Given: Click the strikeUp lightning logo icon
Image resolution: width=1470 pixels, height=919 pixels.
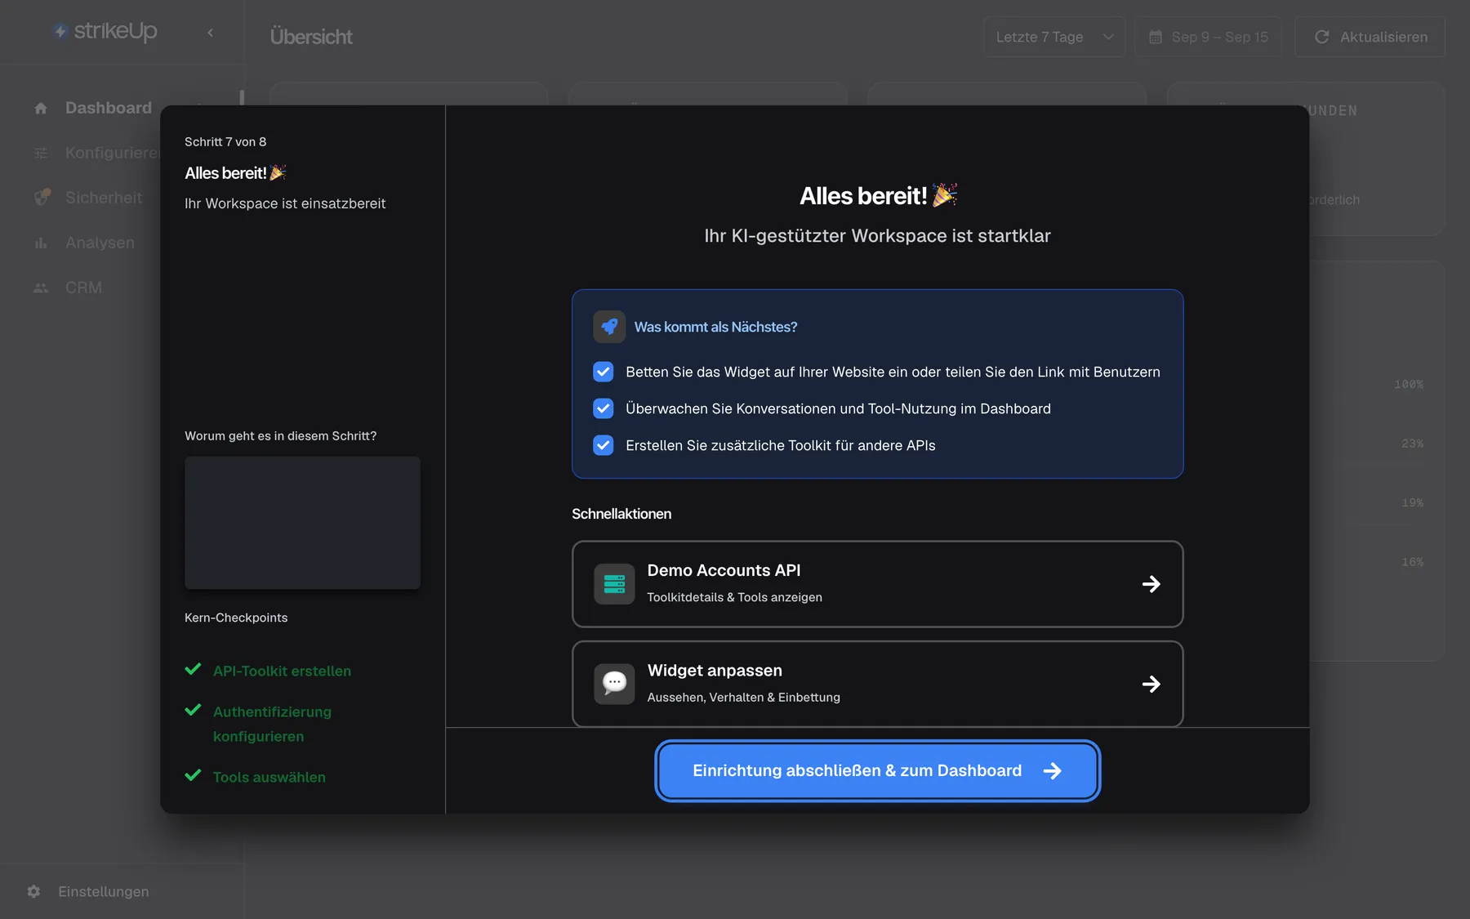Looking at the screenshot, I should (60, 32).
